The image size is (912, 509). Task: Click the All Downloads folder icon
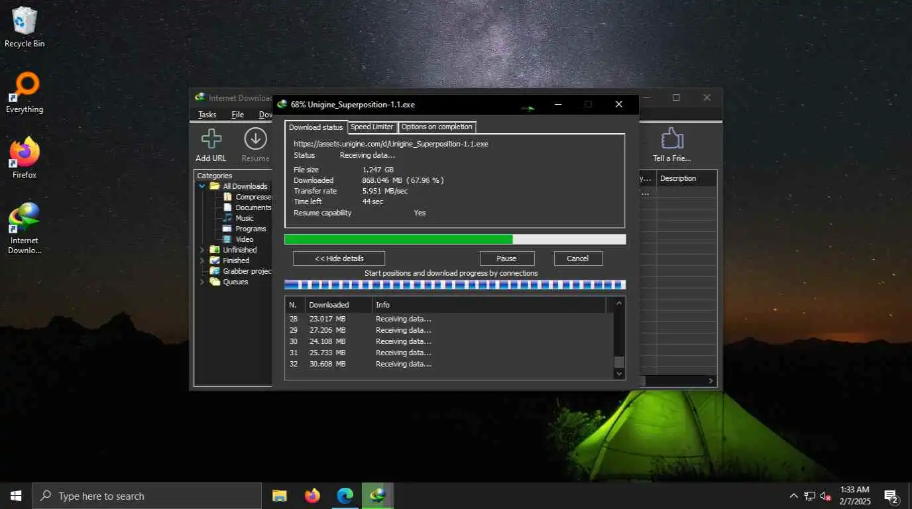pyautogui.click(x=215, y=186)
